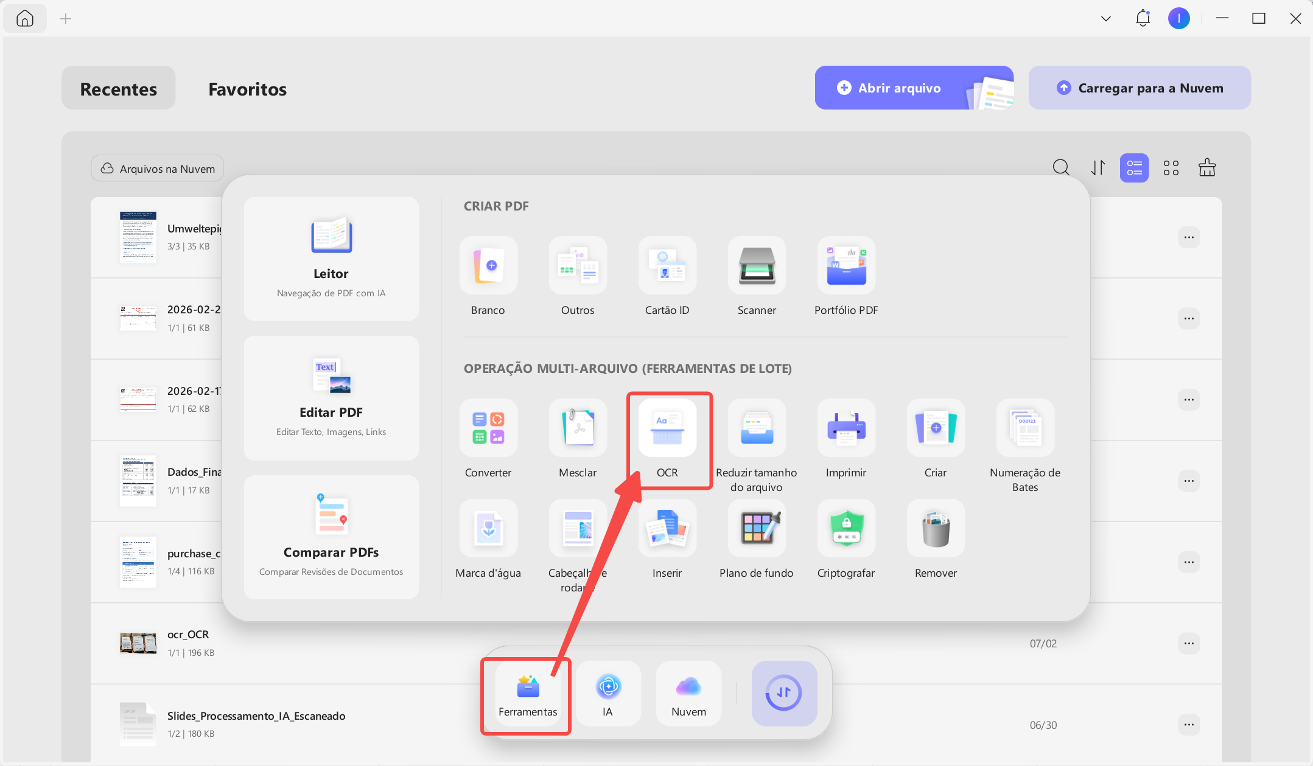Search files with magnifier icon
The height and width of the screenshot is (766, 1313).
(1061, 168)
